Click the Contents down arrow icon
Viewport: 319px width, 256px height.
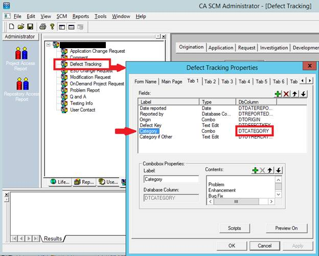[279, 170]
